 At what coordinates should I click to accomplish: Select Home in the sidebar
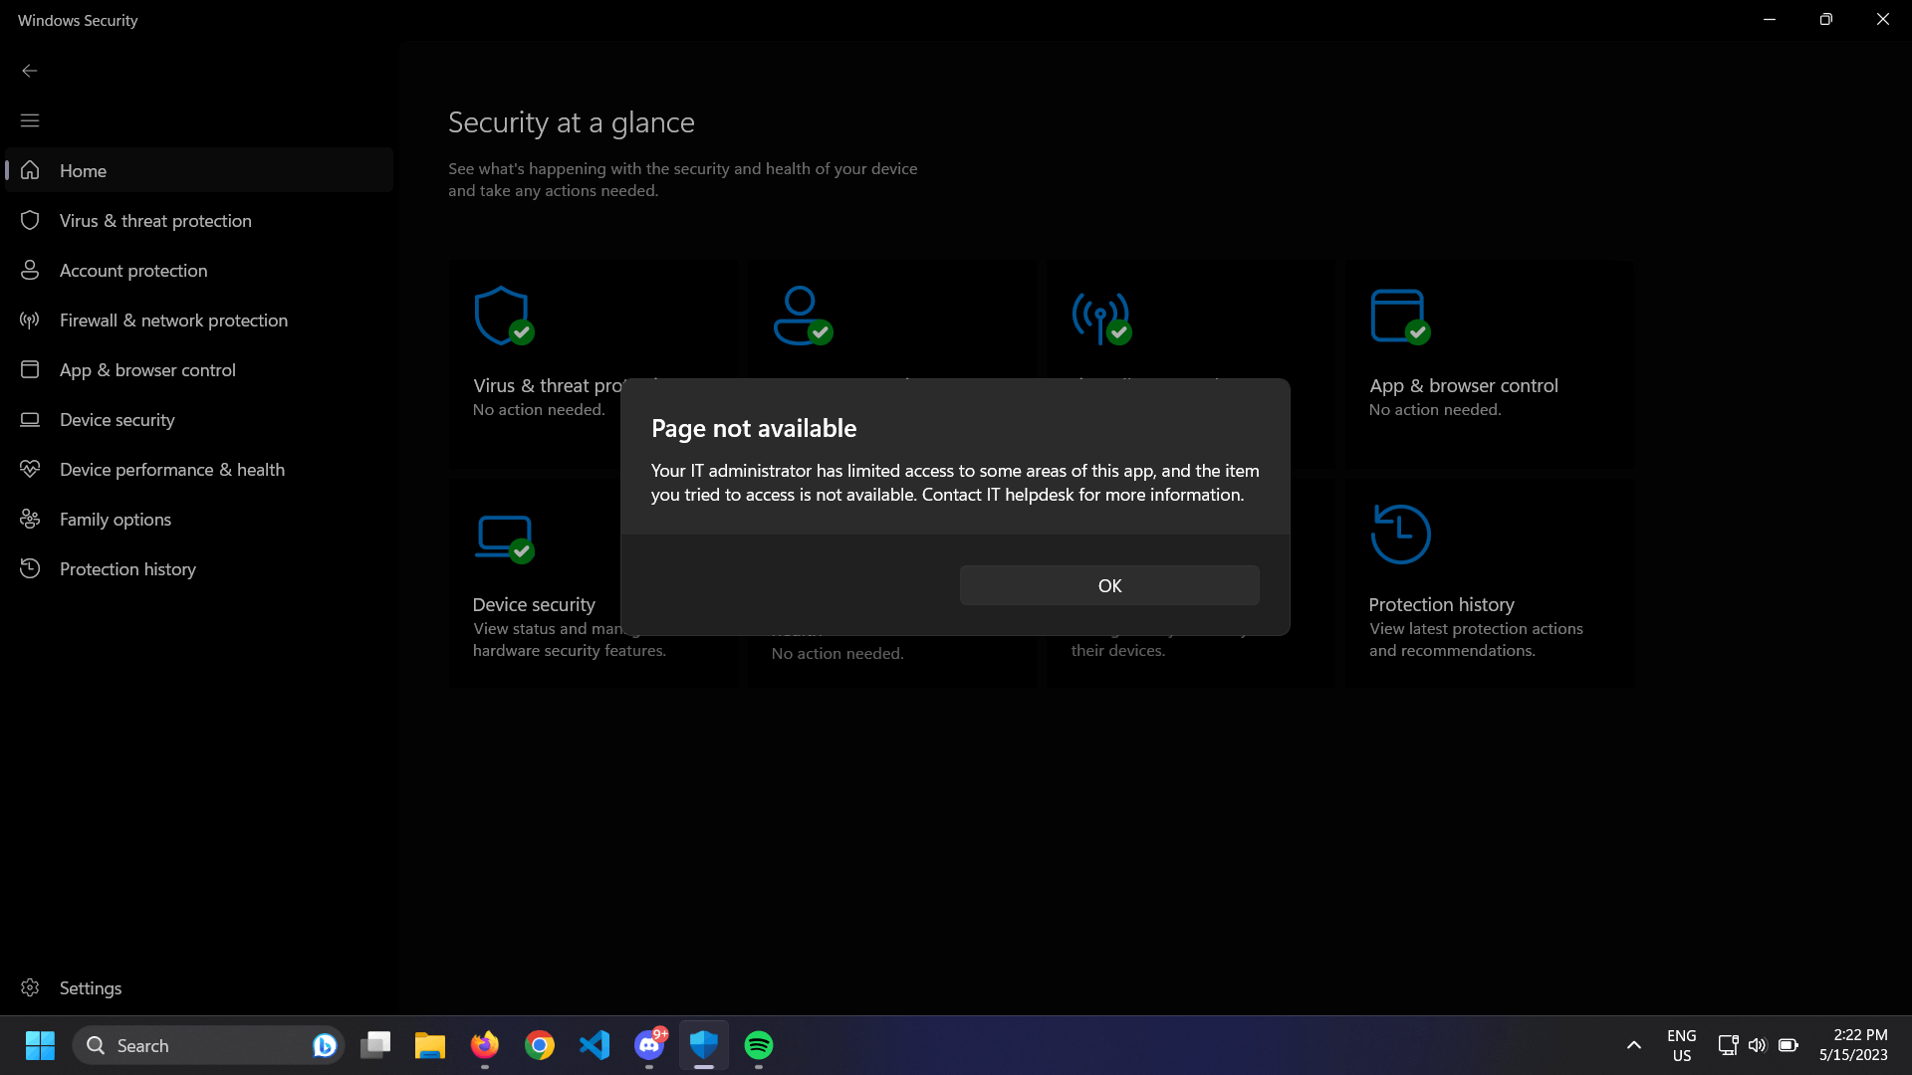[x=84, y=170]
